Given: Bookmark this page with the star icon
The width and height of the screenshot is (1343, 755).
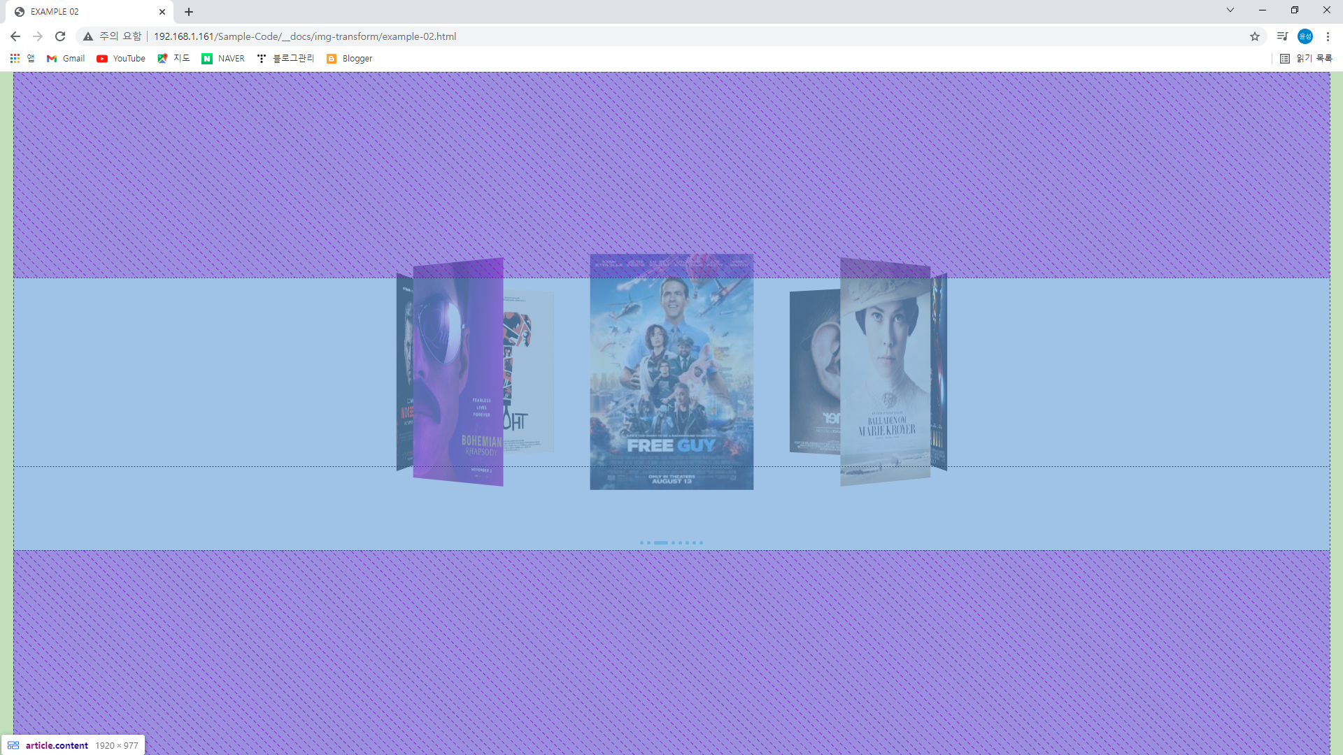Looking at the screenshot, I should (1255, 36).
